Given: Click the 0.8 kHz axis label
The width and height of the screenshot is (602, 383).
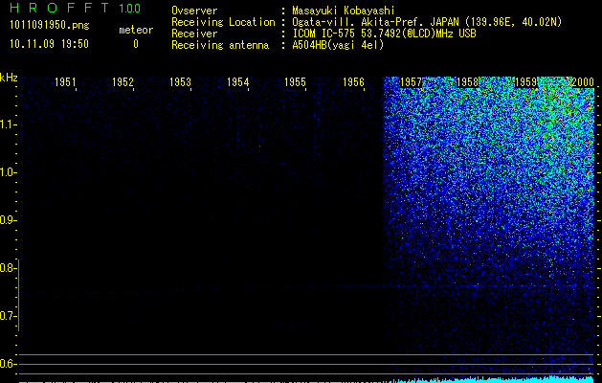Looking at the screenshot, I should pos(7,268).
